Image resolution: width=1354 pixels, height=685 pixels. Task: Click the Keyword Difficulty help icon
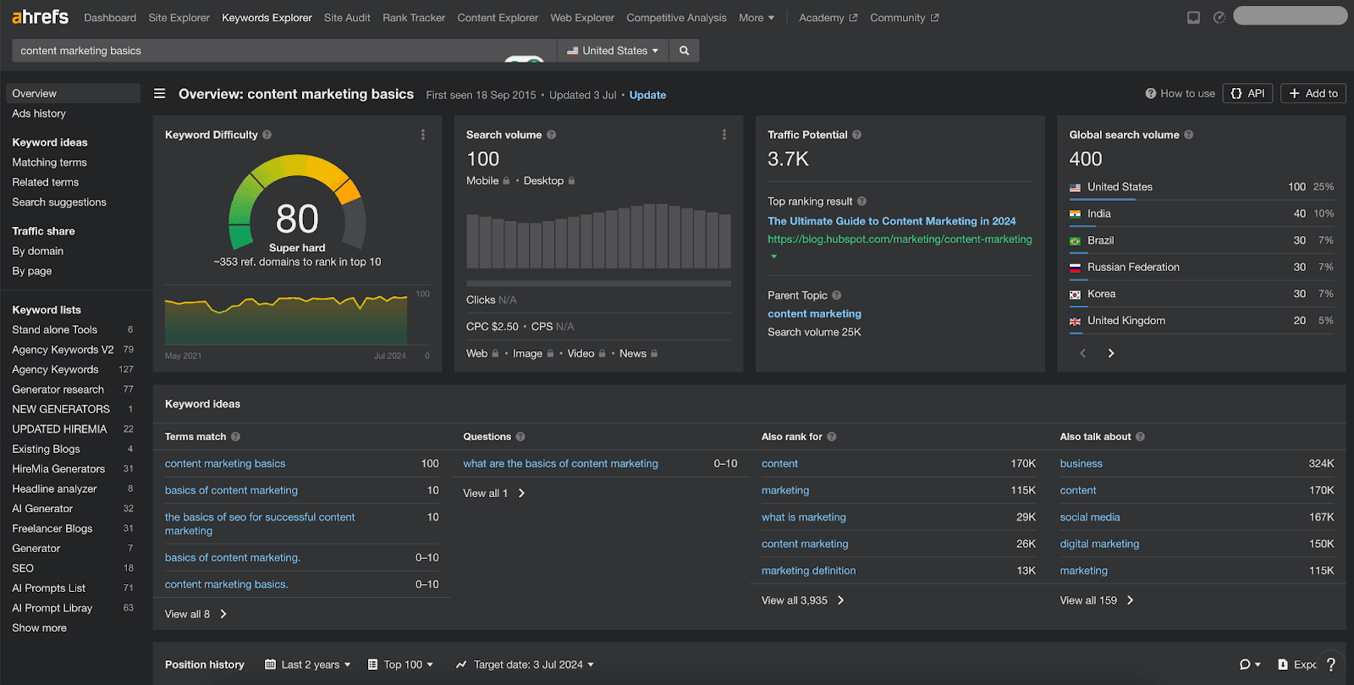267,135
